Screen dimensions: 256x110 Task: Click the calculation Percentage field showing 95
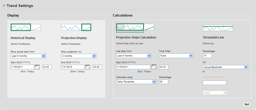164,82
